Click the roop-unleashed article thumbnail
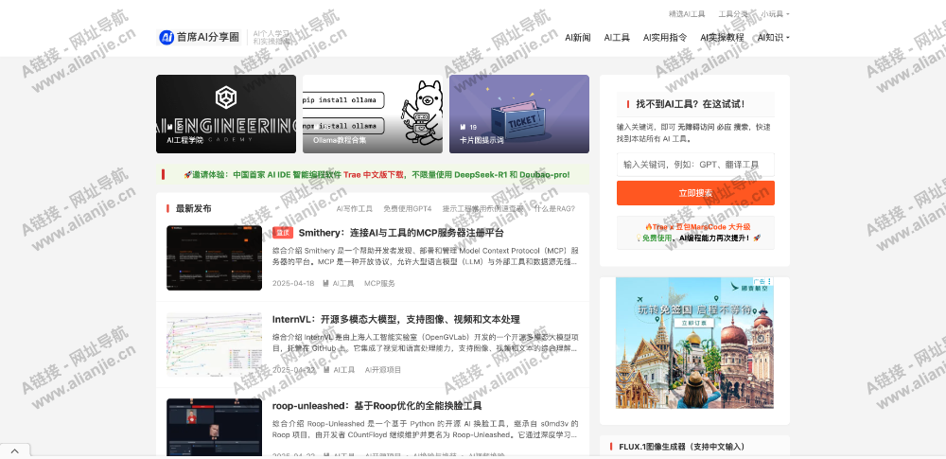946x459 pixels. click(214, 427)
